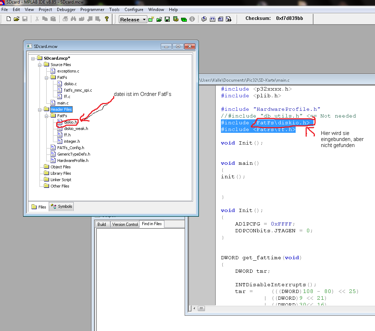Collapse the SDcard.mcp project root
Screen dimensions: 375x331
point(33,58)
